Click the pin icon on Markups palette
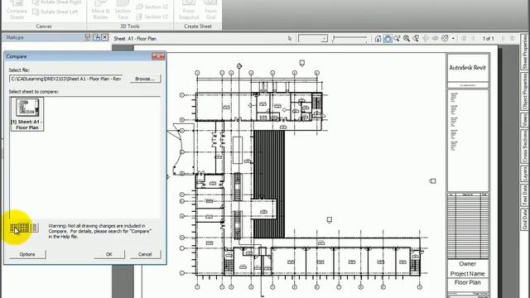The image size is (530, 298). pos(88,37)
